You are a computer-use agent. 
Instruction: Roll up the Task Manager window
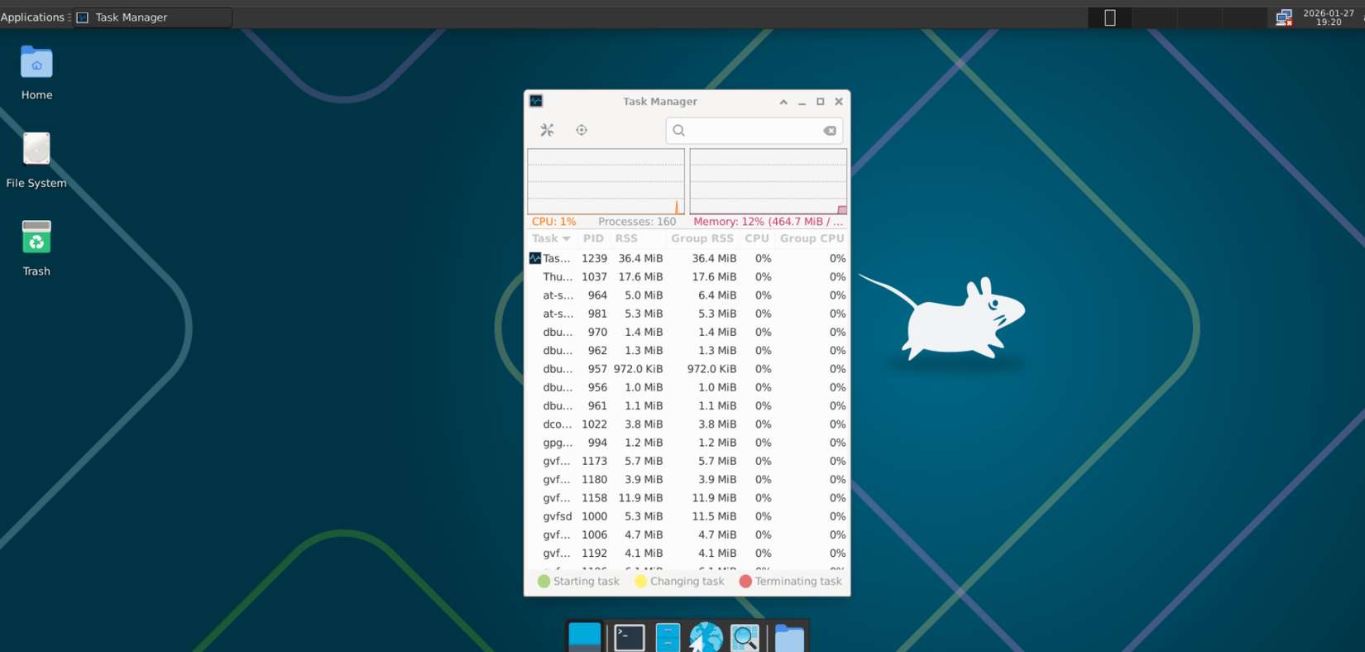(783, 102)
